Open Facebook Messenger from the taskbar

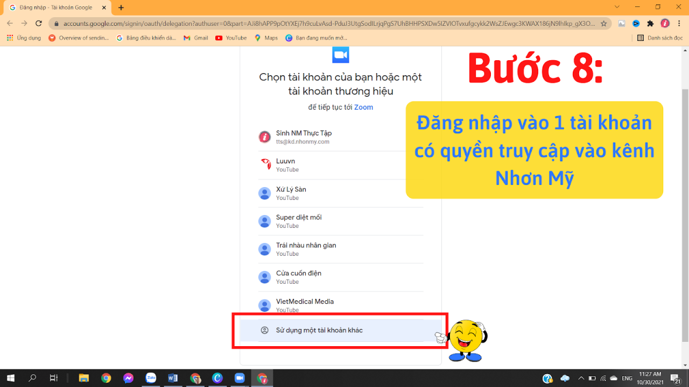tap(128, 378)
